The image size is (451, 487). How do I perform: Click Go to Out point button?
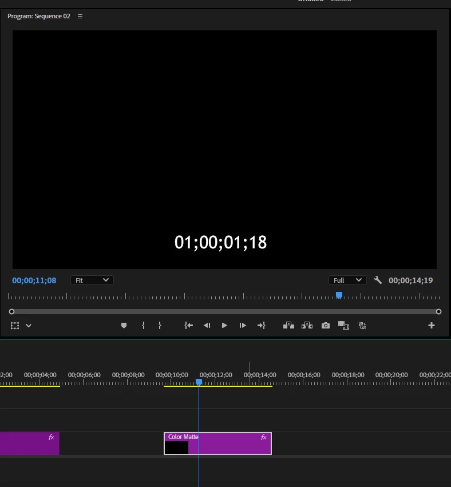[x=261, y=326]
